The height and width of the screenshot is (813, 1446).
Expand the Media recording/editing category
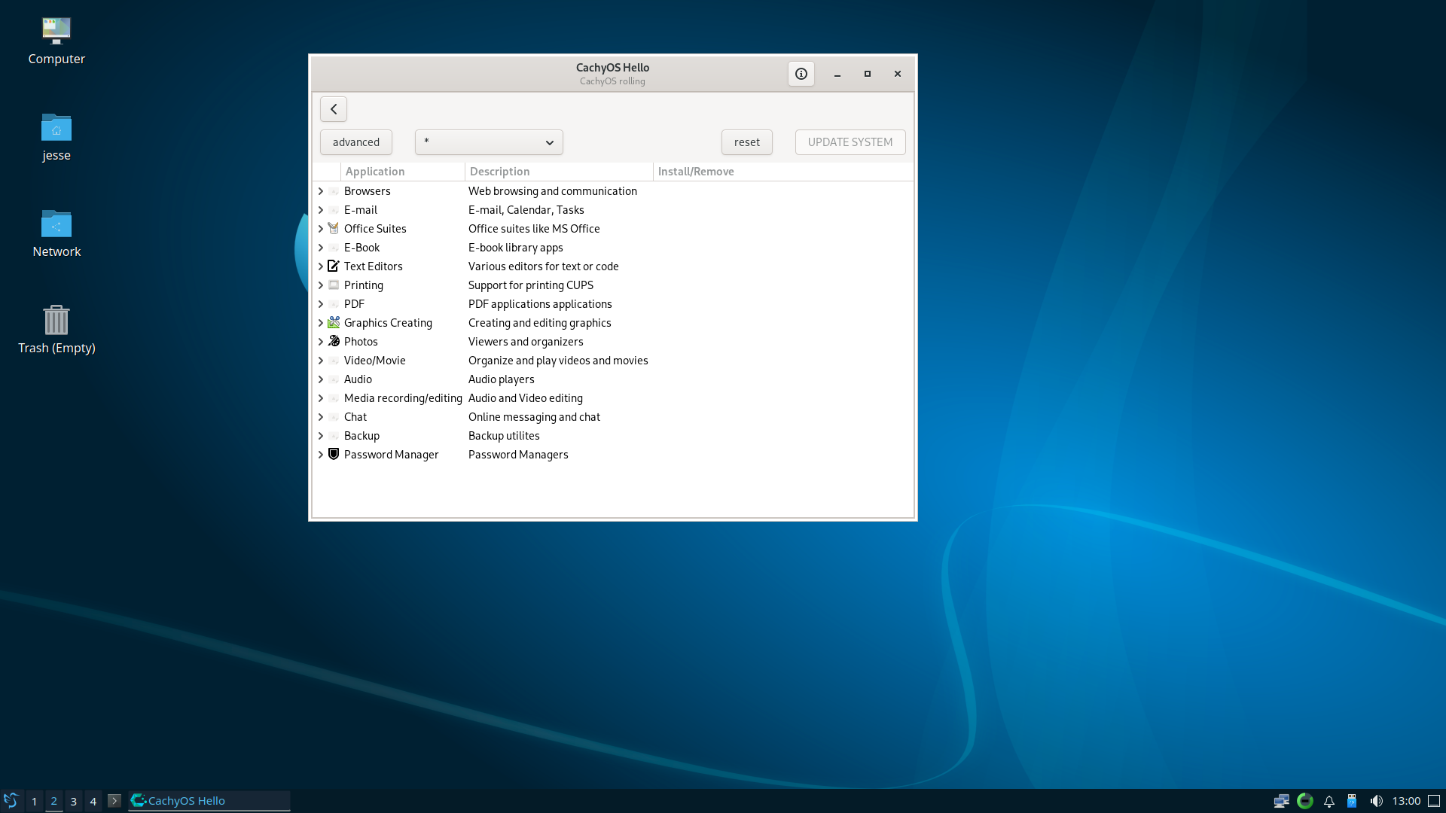[321, 398]
